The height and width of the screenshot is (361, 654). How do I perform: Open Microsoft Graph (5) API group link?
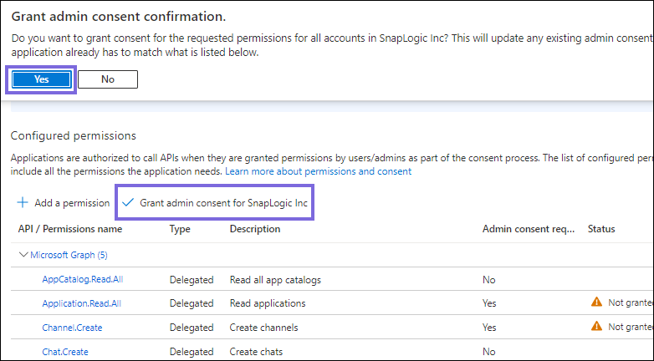point(69,255)
